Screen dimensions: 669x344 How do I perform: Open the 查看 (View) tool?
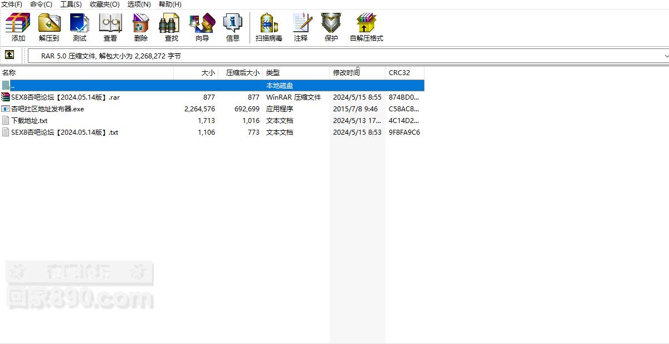tap(110, 27)
